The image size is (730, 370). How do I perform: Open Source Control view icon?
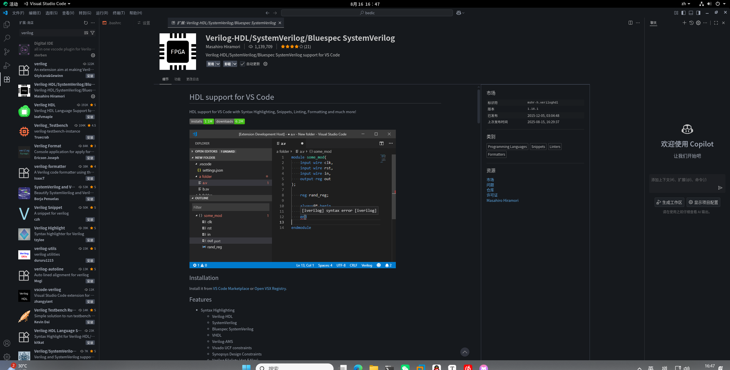pyautogui.click(x=7, y=52)
